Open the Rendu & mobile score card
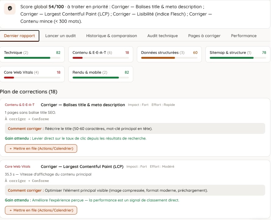The height and width of the screenshot is (220, 271). pyautogui.click(x=101, y=74)
